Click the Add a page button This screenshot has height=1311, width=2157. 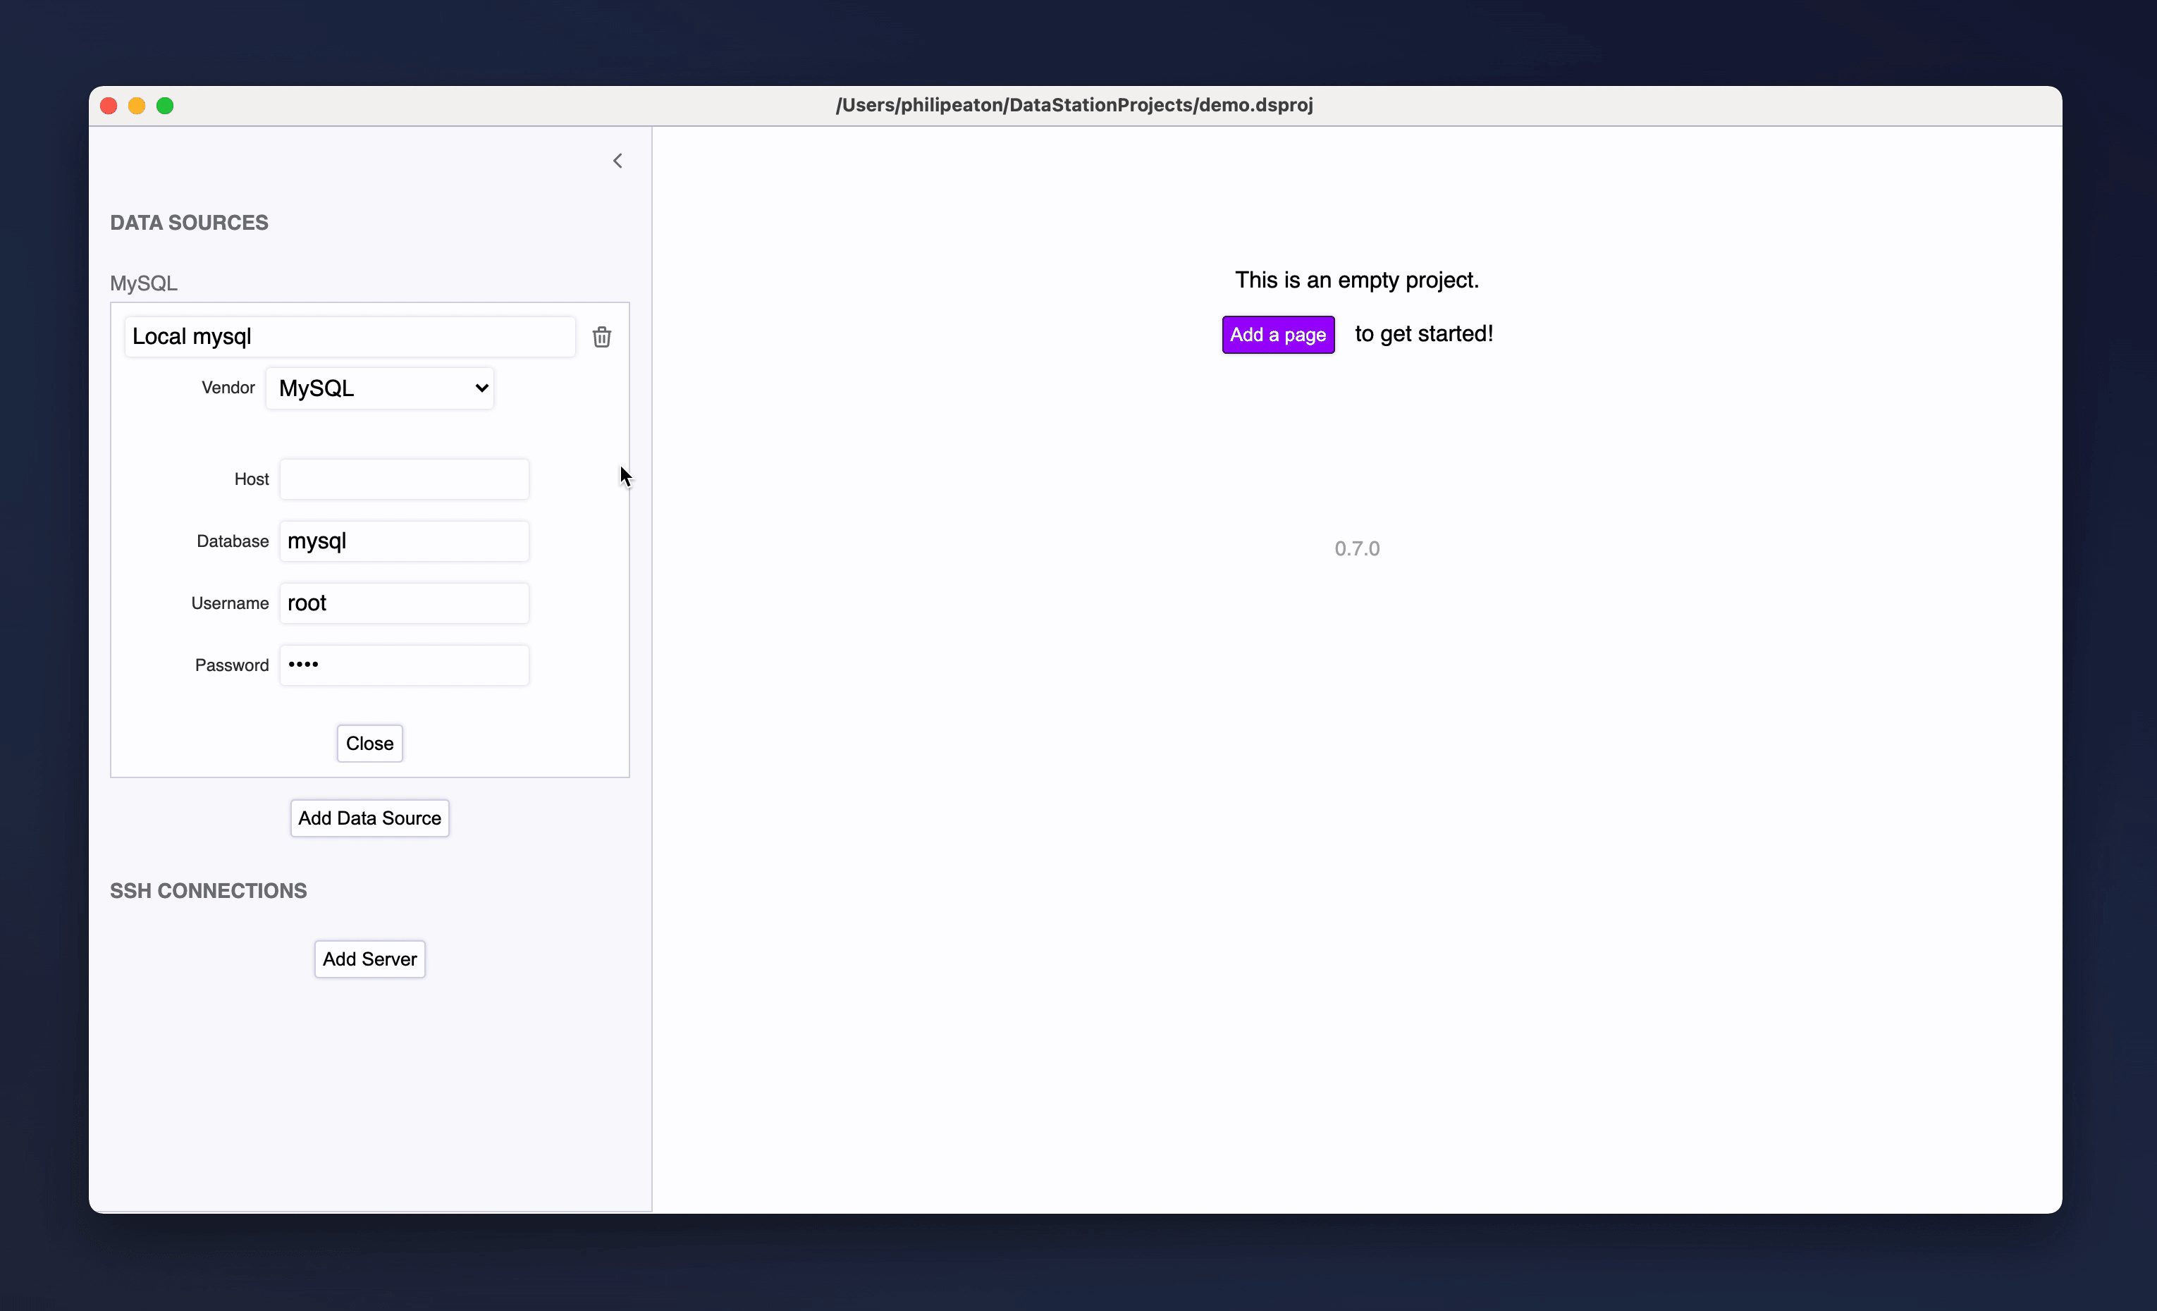pos(1277,334)
